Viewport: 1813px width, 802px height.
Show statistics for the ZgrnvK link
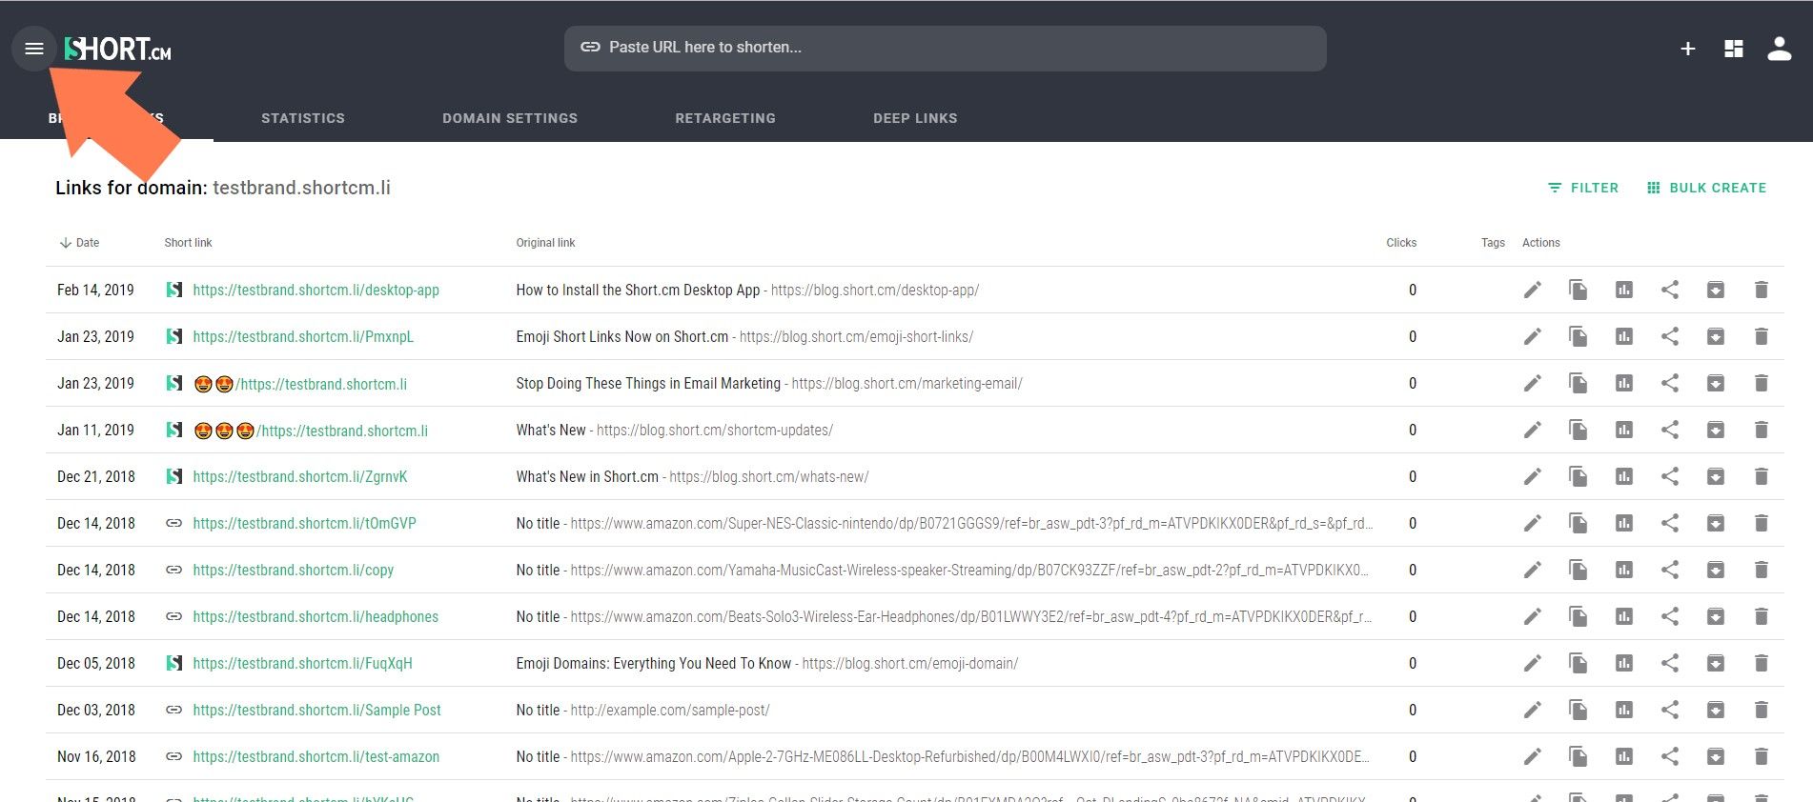(1623, 476)
